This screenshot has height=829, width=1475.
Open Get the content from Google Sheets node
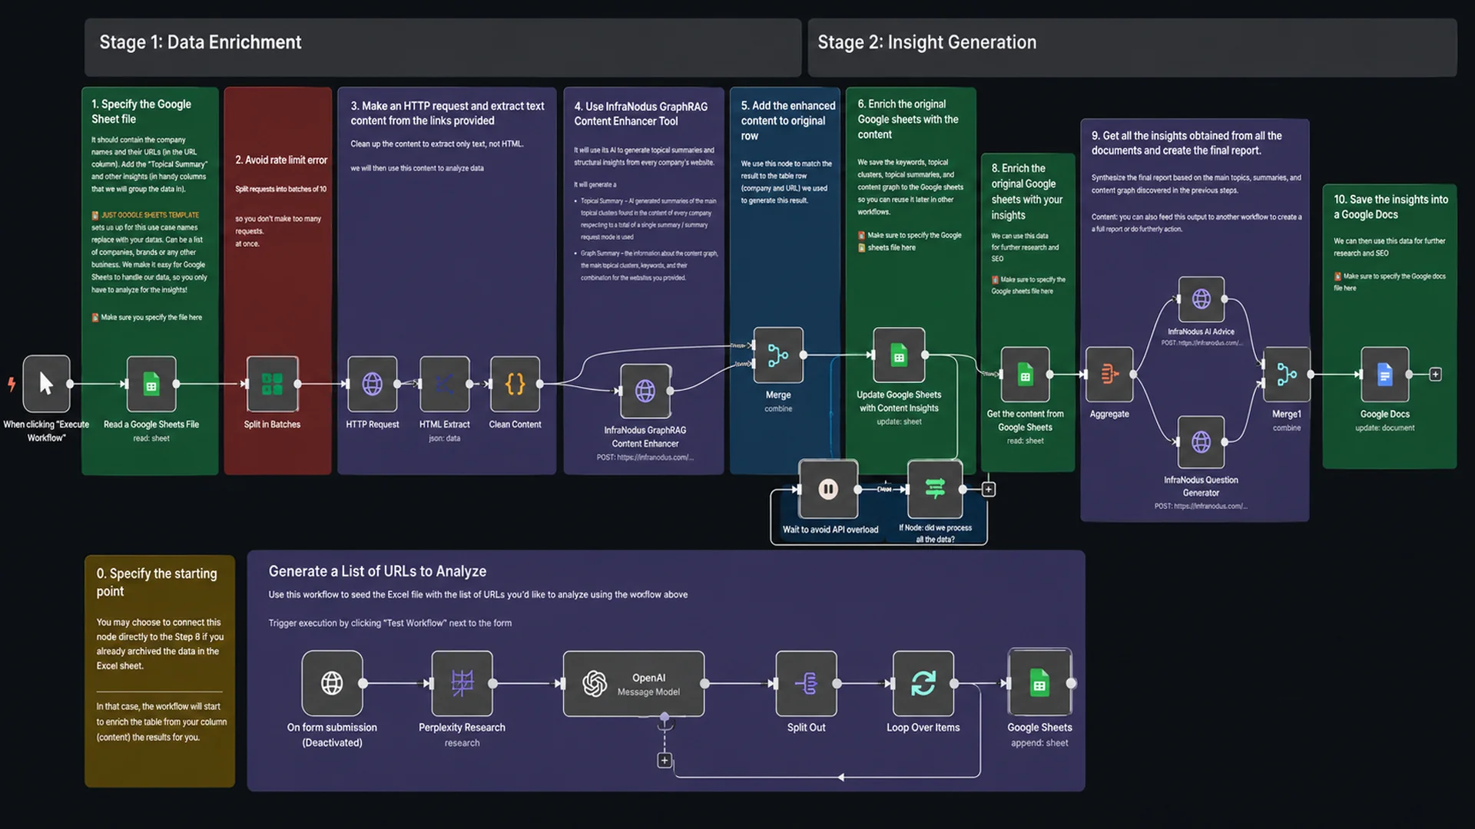pyautogui.click(x=1025, y=375)
